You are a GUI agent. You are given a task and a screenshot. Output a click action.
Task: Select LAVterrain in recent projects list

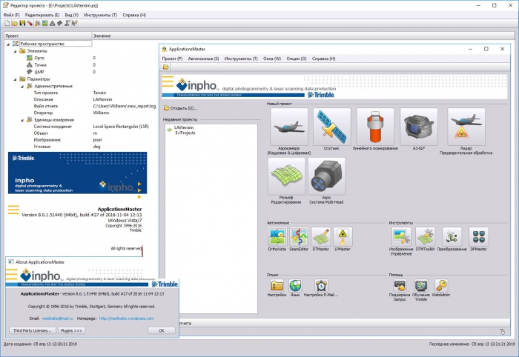pyautogui.click(x=184, y=127)
